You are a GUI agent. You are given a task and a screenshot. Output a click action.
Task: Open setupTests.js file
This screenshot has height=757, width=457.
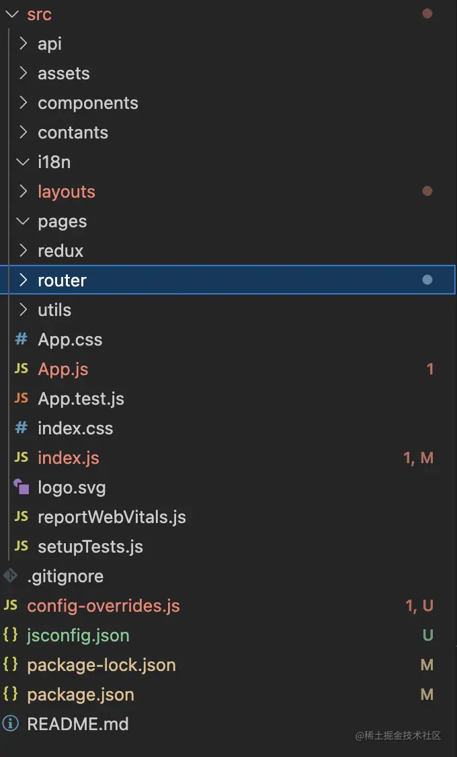click(90, 547)
